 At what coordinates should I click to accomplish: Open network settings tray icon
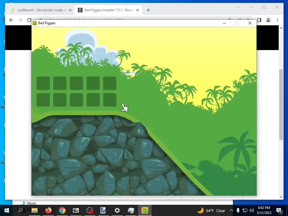[x=245, y=210]
